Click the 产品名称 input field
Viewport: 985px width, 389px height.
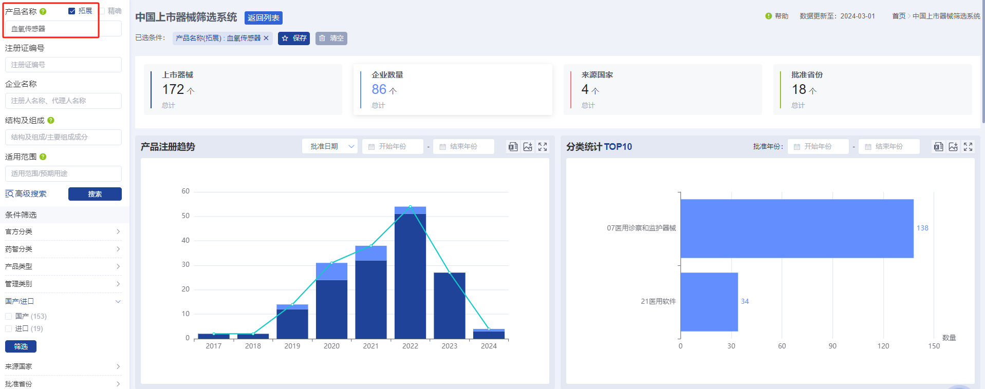[x=63, y=29]
